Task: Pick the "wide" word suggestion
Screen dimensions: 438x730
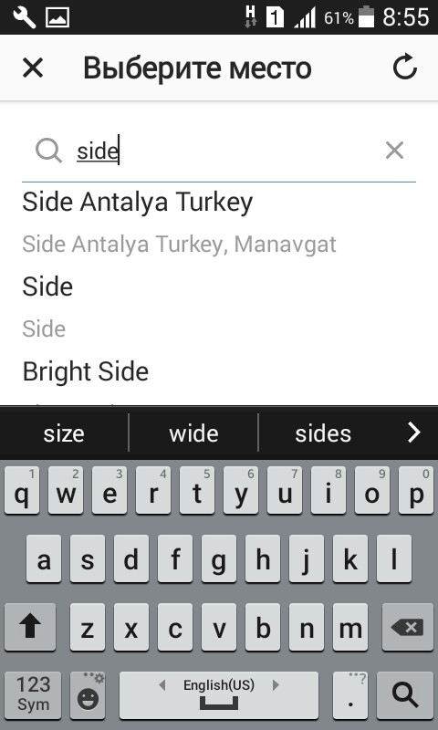Action: [193, 433]
